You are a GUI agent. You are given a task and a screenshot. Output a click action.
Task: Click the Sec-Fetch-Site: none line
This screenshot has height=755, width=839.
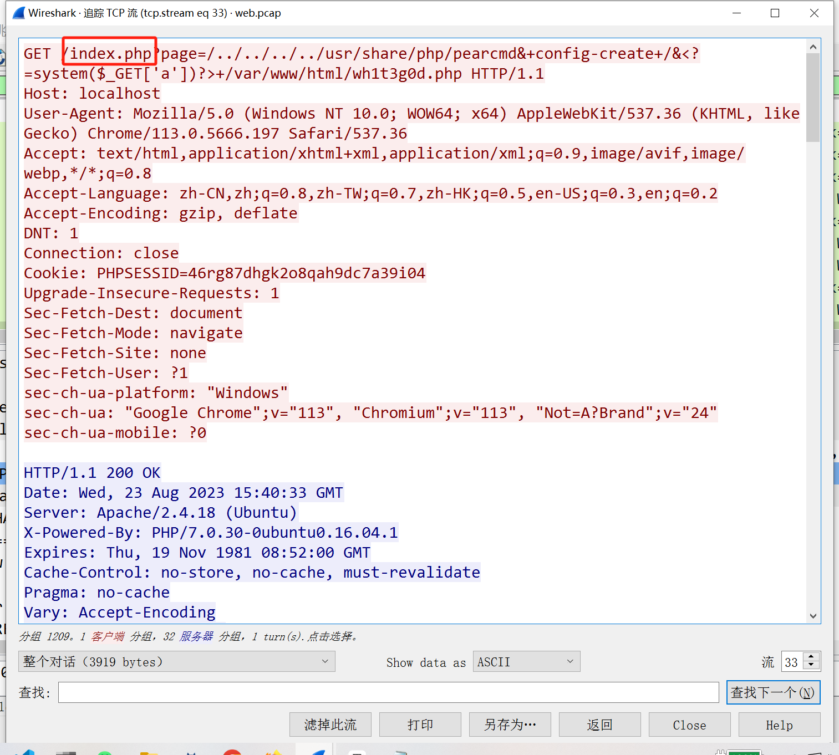[x=115, y=353]
